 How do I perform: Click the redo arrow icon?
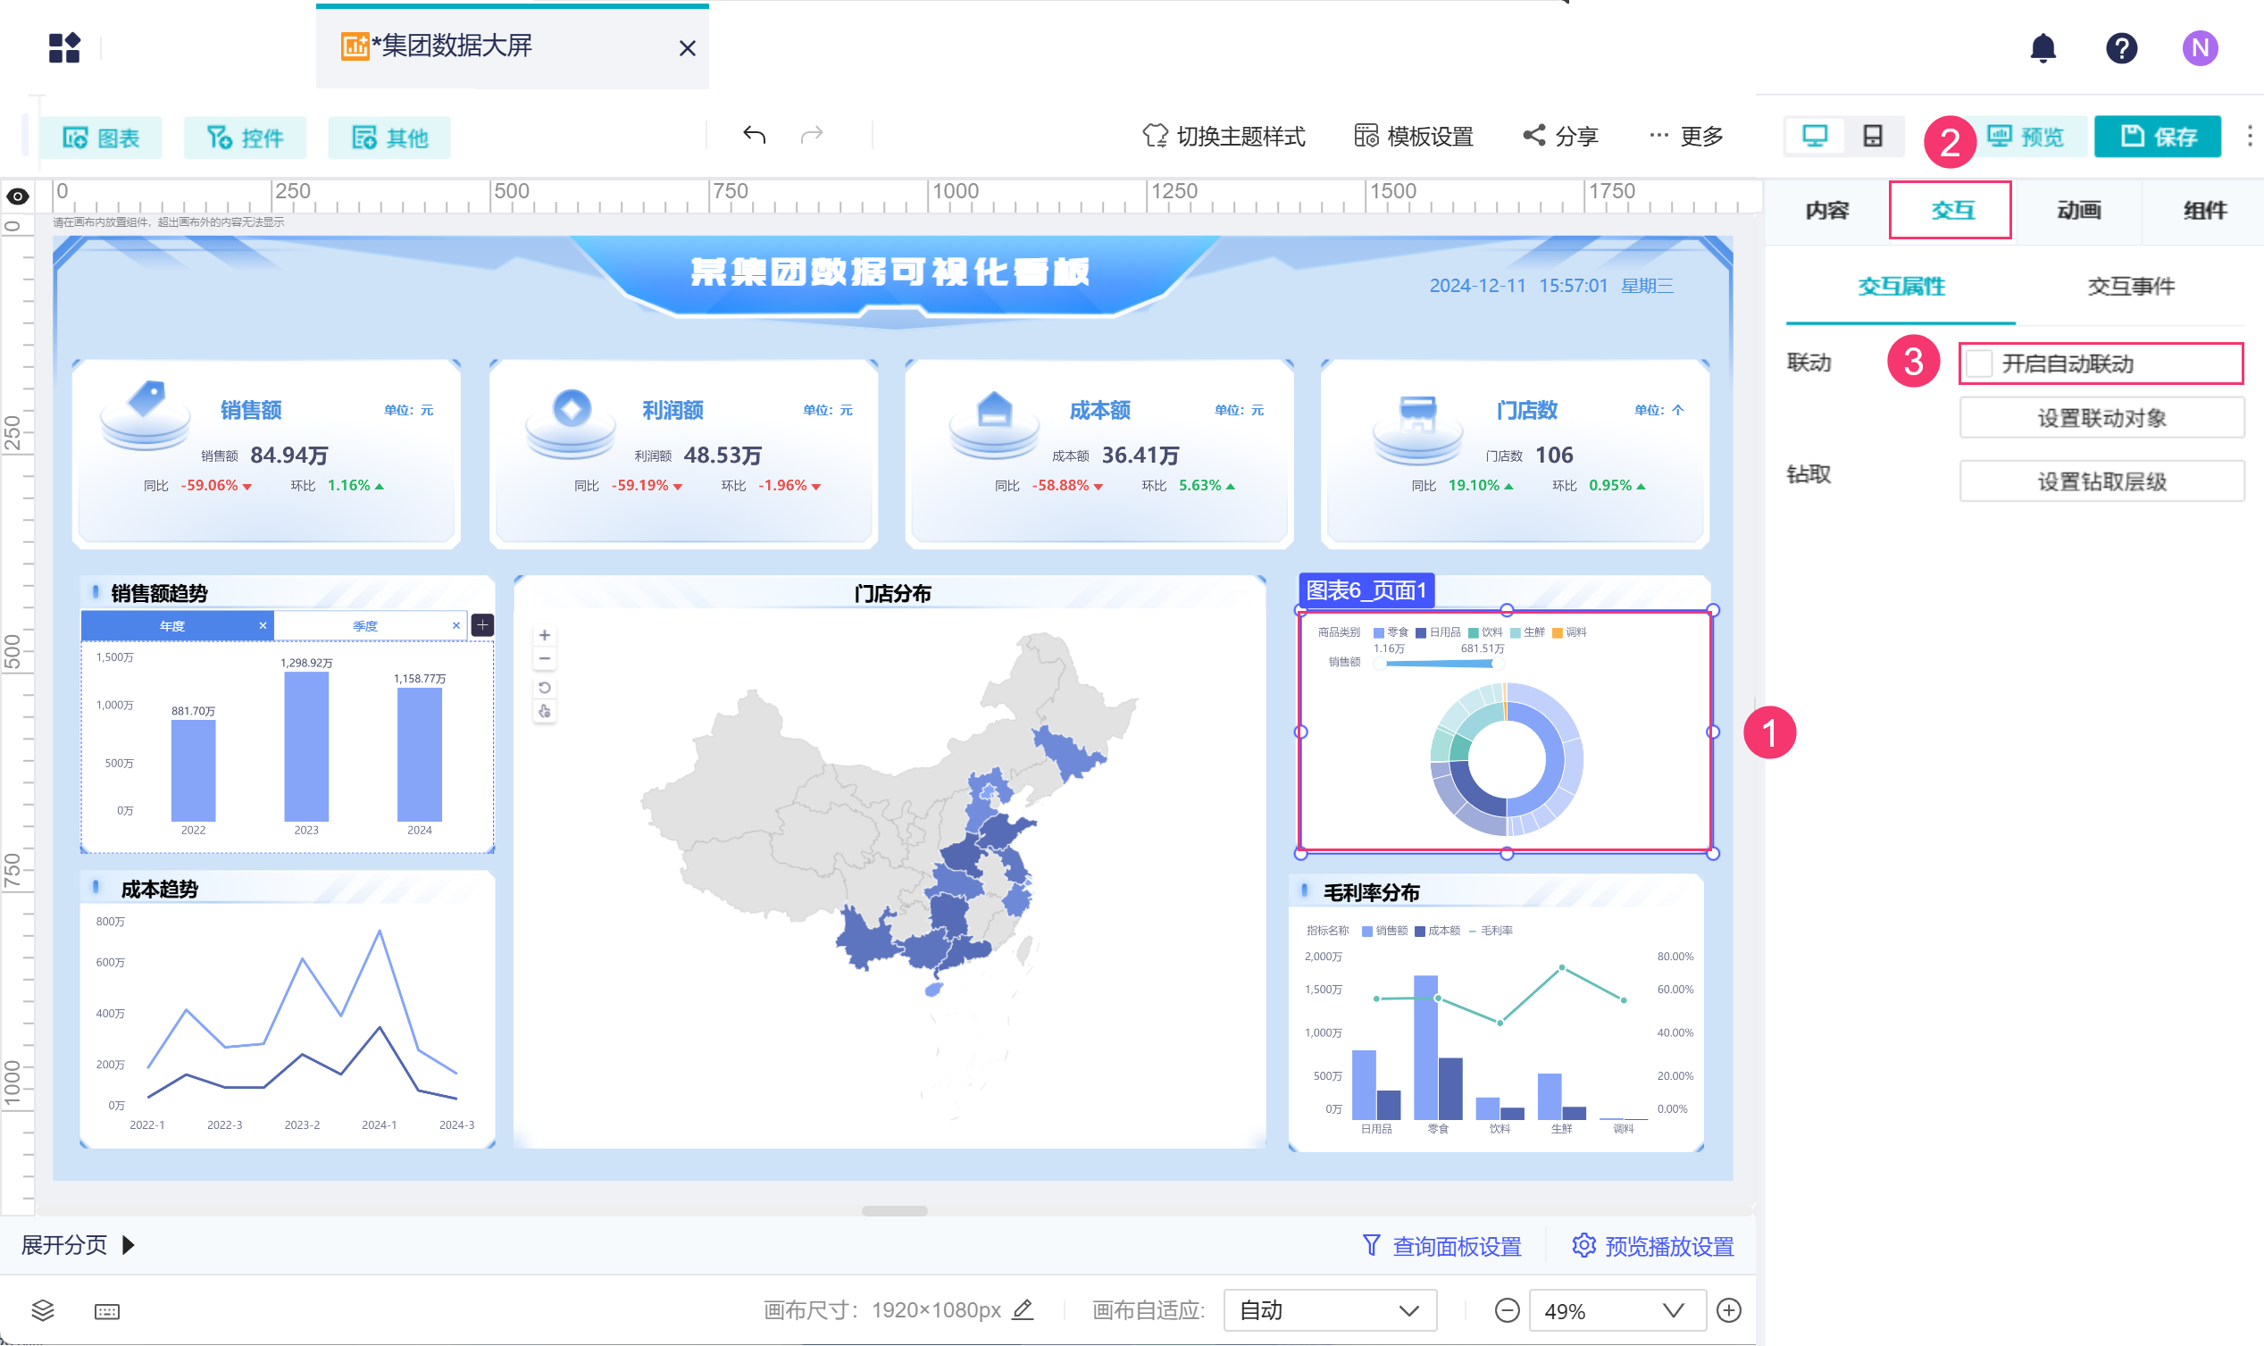click(813, 135)
